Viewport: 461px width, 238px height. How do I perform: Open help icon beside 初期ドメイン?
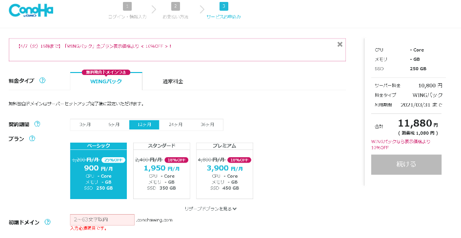(x=47, y=222)
